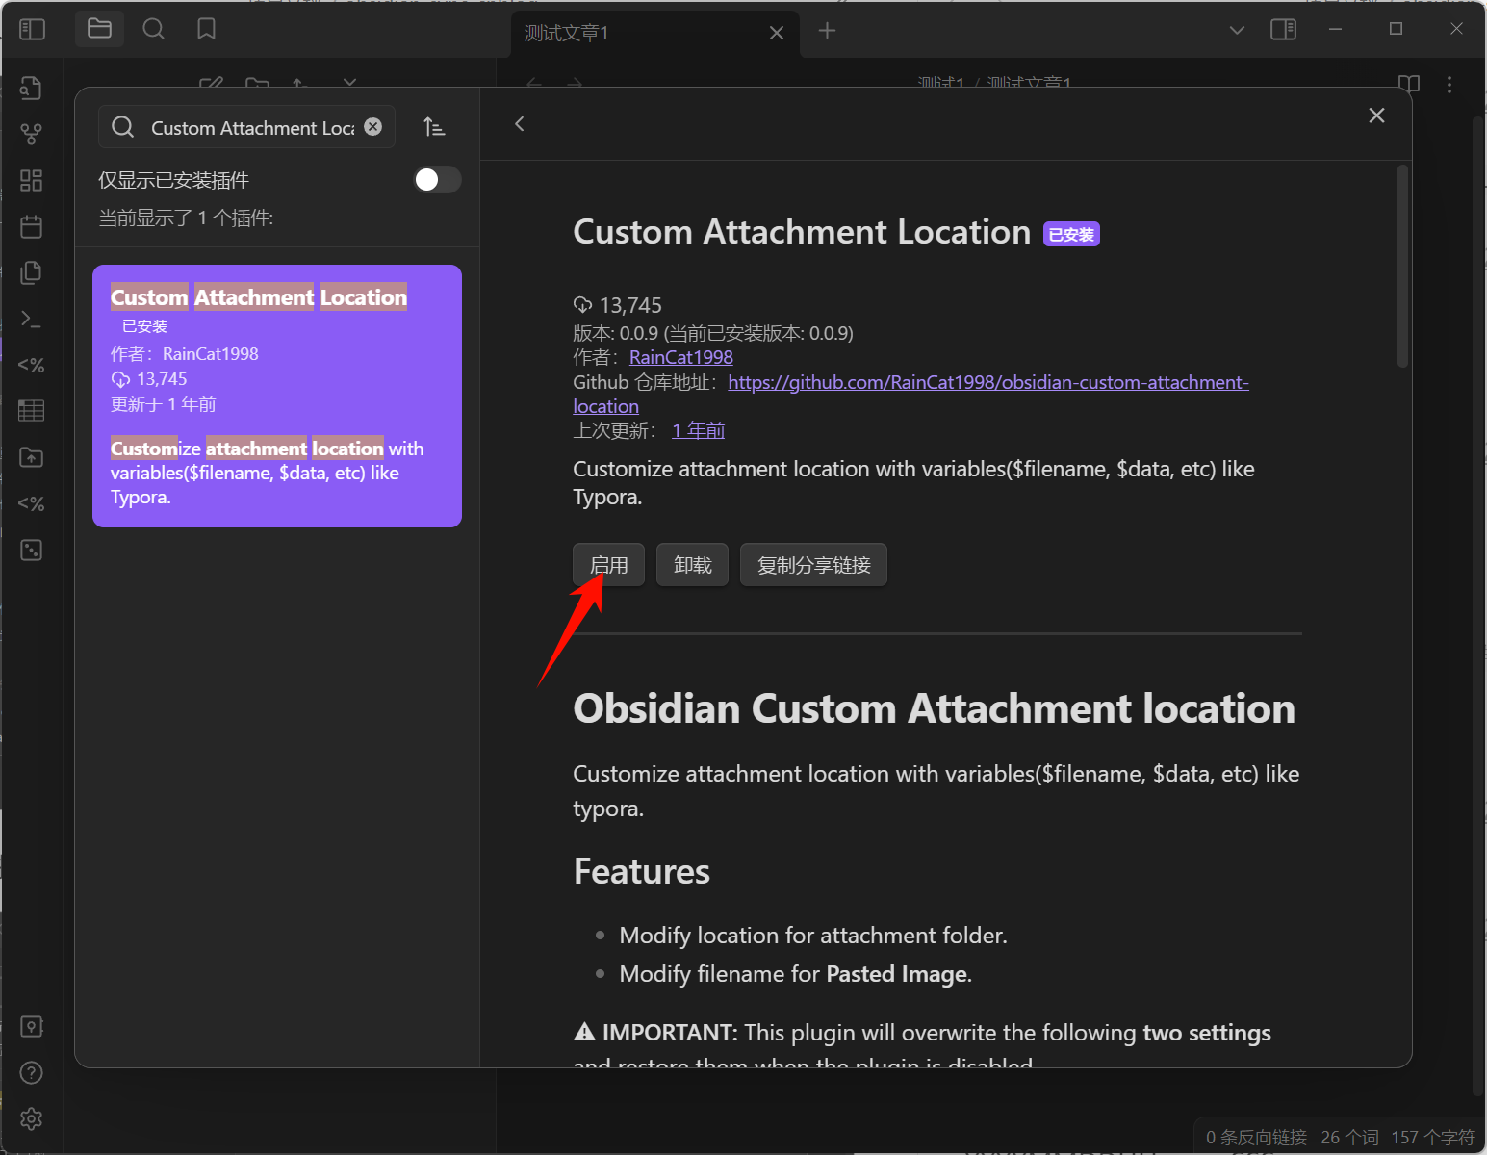Open a new tab with plus button

pyautogui.click(x=827, y=31)
